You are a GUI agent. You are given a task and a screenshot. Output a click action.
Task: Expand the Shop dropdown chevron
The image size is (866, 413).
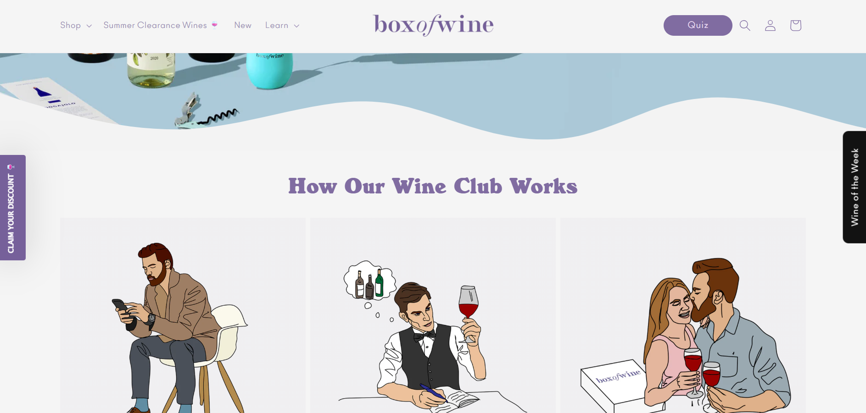click(89, 26)
